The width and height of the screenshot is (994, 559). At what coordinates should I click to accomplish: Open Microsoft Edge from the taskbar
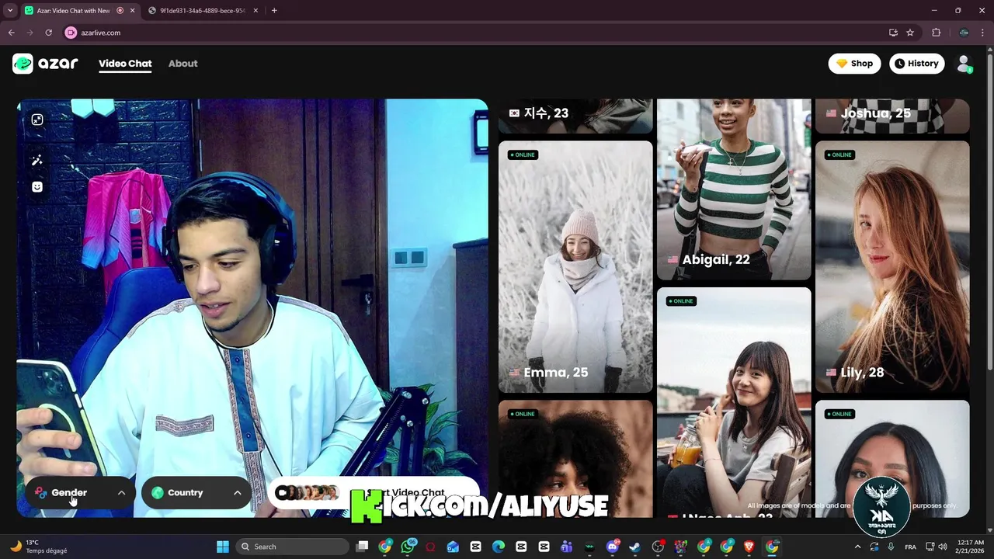499,547
